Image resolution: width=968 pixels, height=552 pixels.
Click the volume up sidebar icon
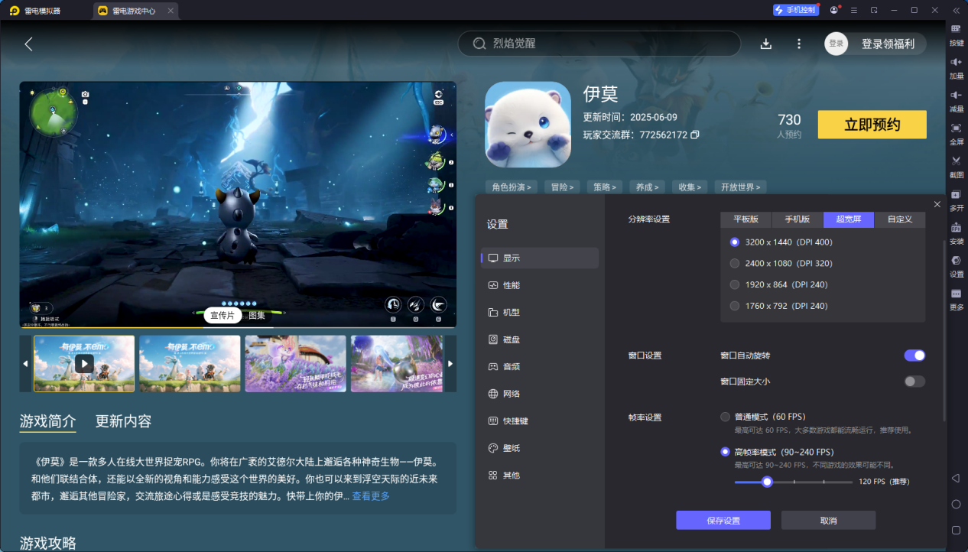pyautogui.click(x=956, y=62)
